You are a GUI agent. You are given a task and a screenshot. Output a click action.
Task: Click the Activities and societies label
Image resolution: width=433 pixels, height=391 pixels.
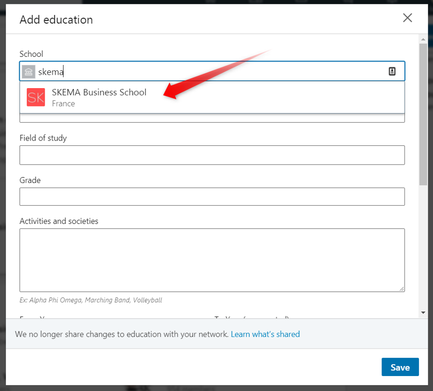pyautogui.click(x=59, y=221)
